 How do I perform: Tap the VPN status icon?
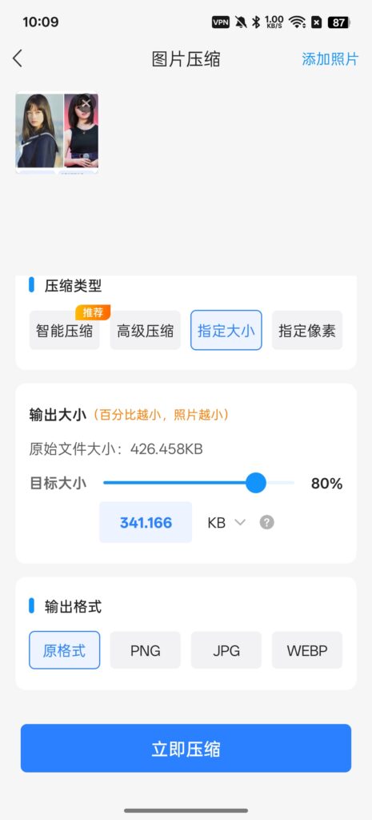tap(221, 22)
